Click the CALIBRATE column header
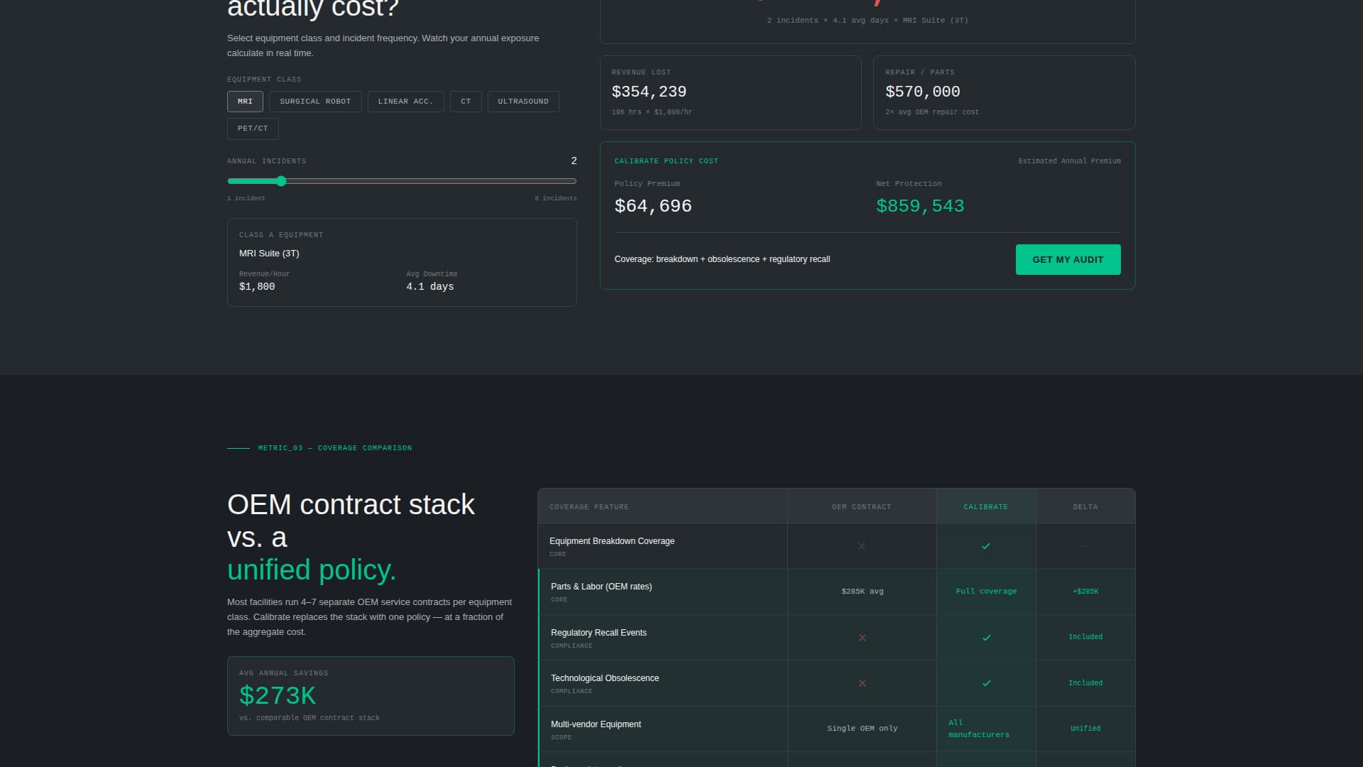Viewport: 1363px width, 767px height. [986, 506]
